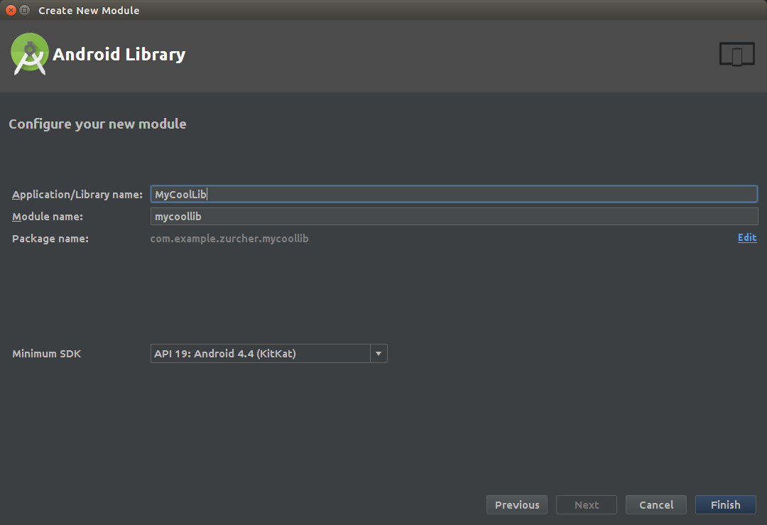This screenshot has height=525, width=767.
Task: Open the Minimum SDK dropdown
Action: click(x=268, y=353)
